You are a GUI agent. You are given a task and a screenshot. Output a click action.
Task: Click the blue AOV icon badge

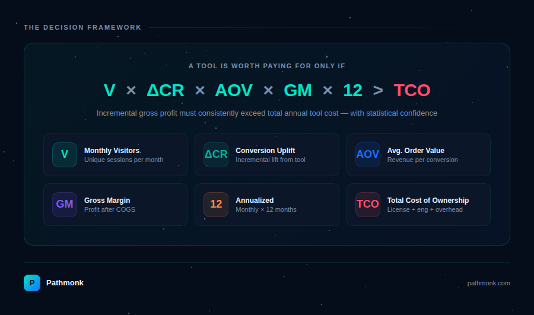coord(367,155)
